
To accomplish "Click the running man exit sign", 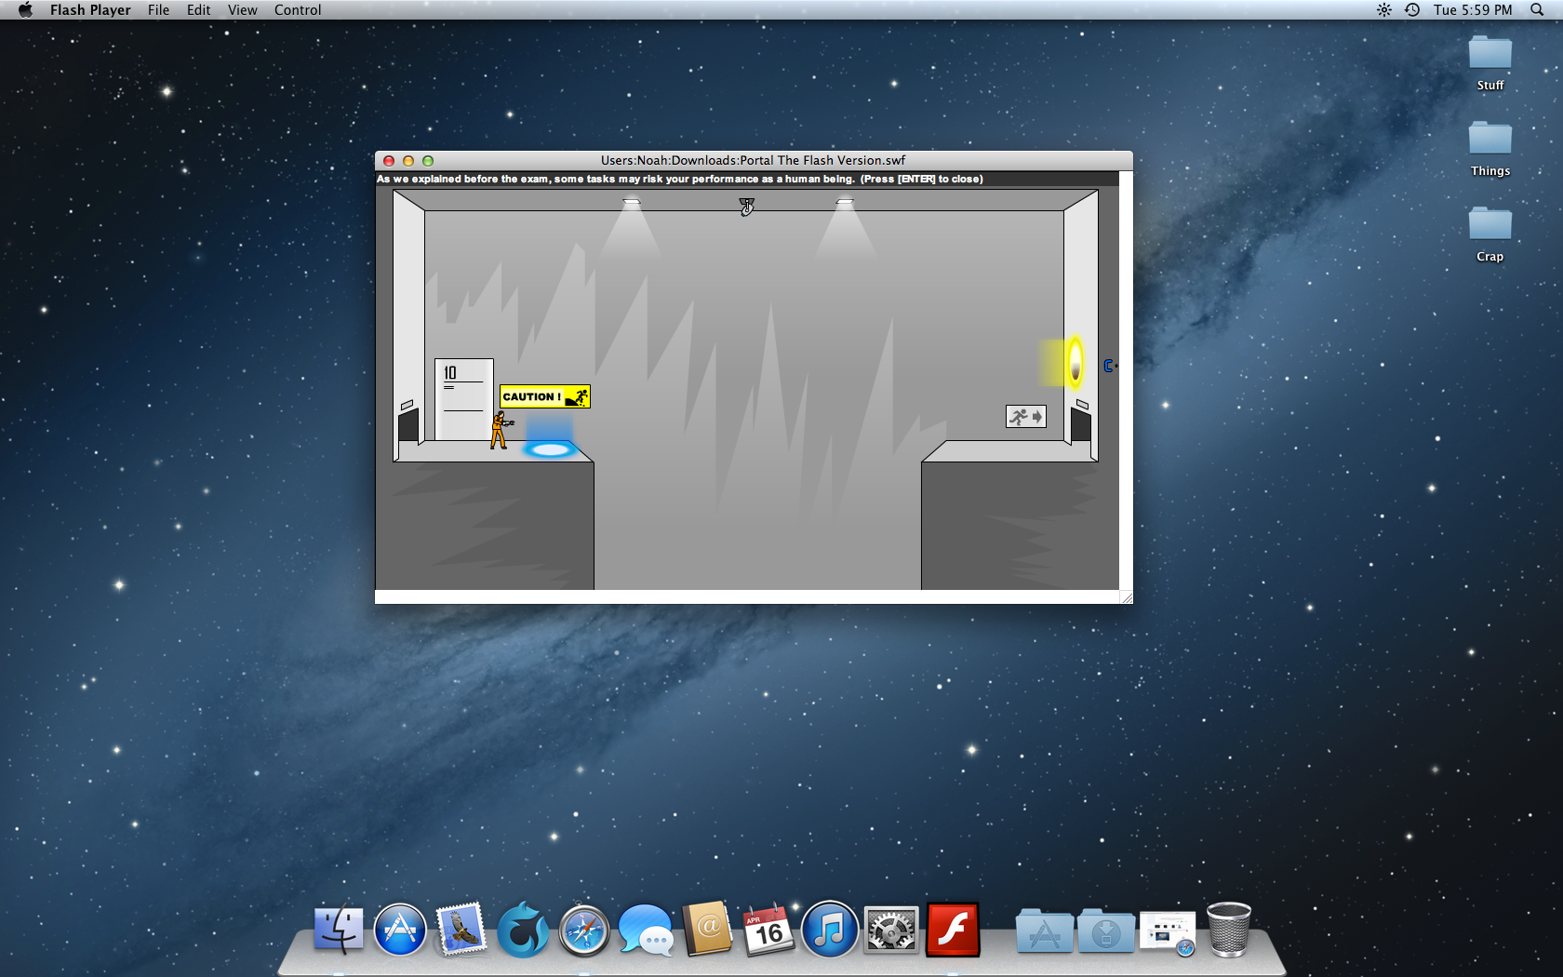I will click(x=1026, y=416).
